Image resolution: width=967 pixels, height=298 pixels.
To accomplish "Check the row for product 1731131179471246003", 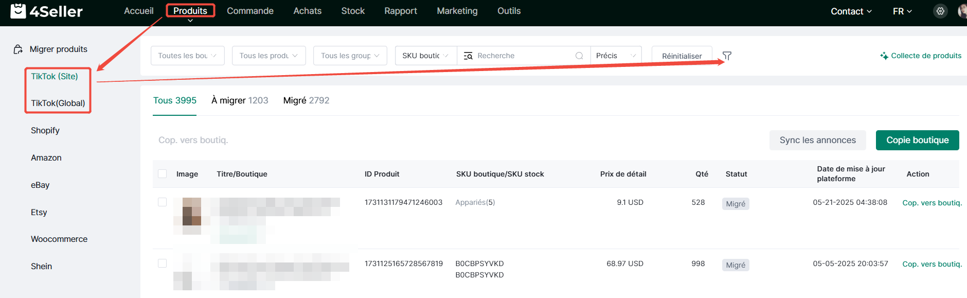I will tap(162, 202).
